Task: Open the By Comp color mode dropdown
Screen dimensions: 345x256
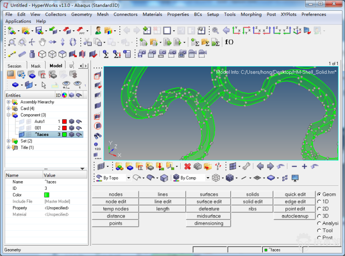Action: 208,178
